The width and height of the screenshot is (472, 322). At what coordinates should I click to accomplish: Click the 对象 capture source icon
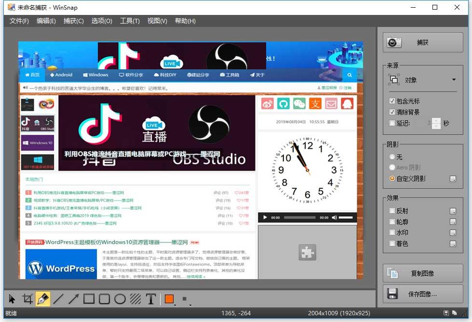[x=394, y=80]
